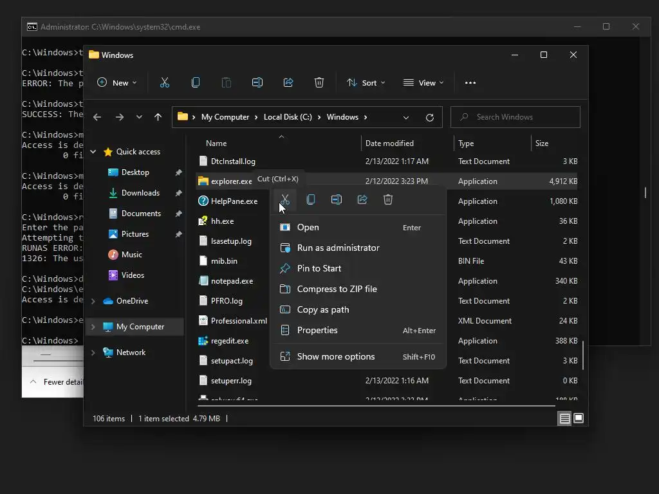Click the hh.exe file icon

(x=203, y=221)
